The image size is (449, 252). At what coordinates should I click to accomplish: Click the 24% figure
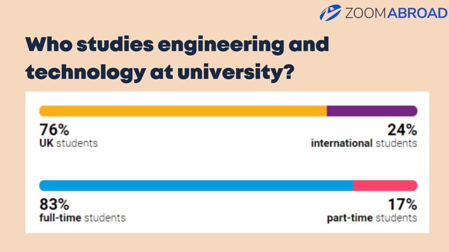point(403,129)
